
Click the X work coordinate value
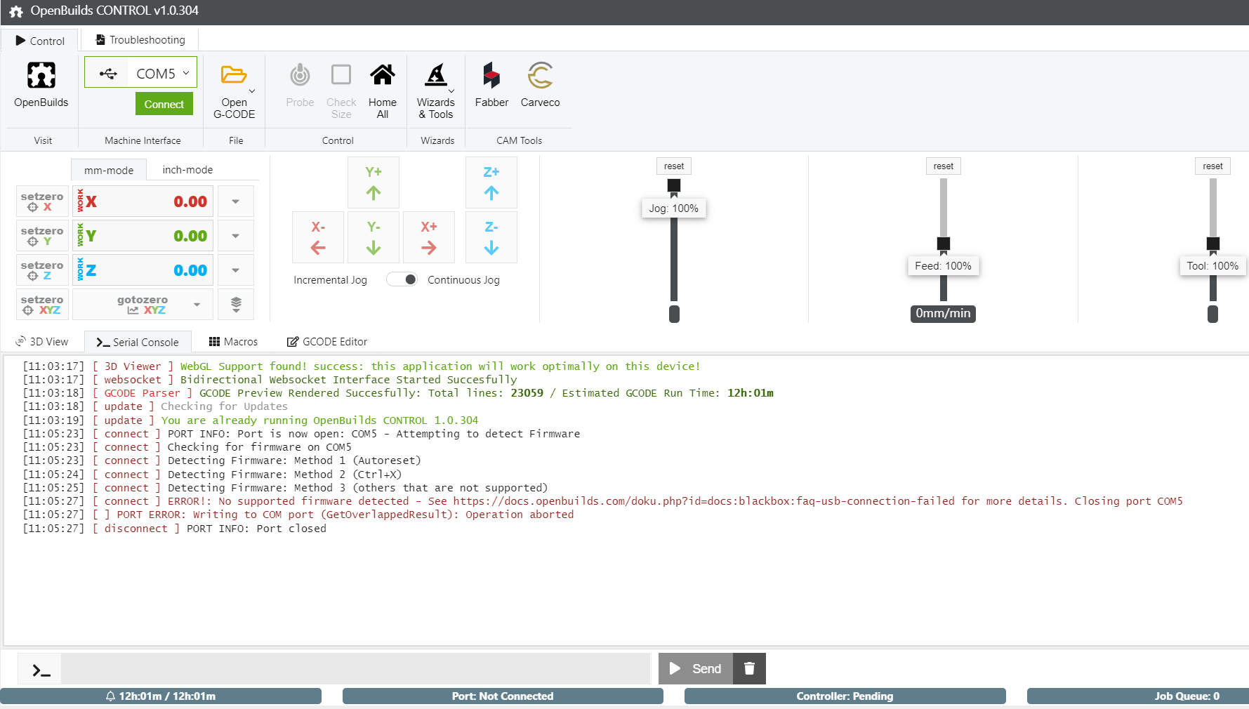tap(190, 201)
